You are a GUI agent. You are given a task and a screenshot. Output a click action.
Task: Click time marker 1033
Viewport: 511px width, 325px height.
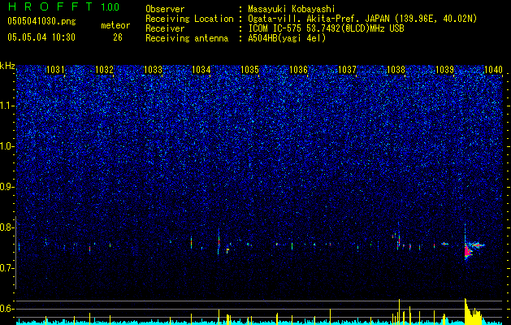point(153,69)
